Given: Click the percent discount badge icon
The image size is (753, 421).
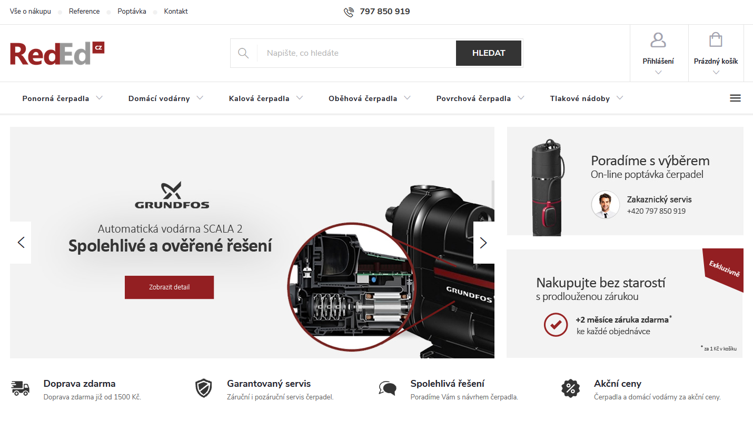Looking at the screenshot, I should 570,389.
